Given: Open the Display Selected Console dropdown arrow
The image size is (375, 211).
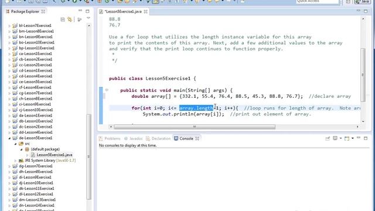Looking at the screenshot, I should pos(340,138).
